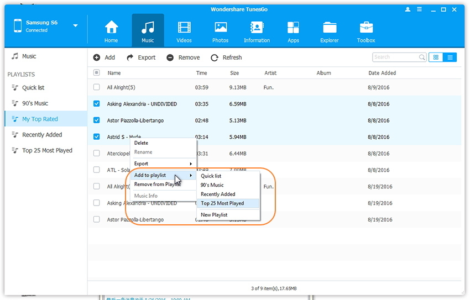Expand the Samsung S6 device dropdown arrow
The image size is (470, 300).
[x=76, y=26]
